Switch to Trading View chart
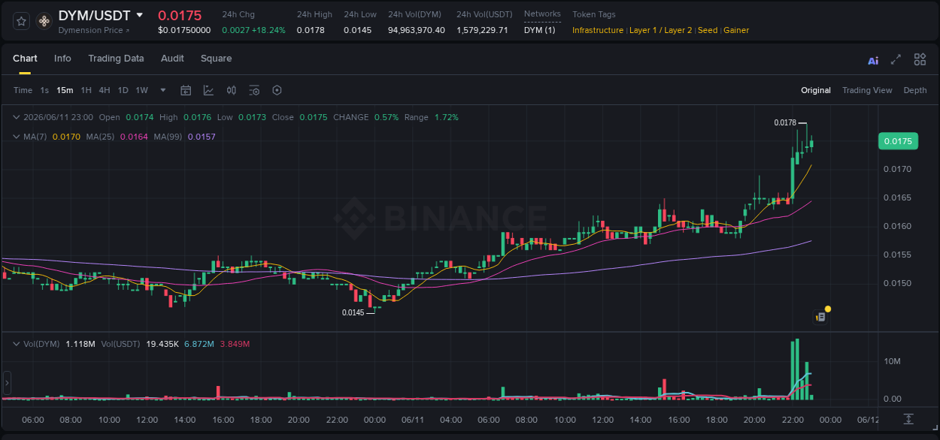The height and width of the screenshot is (440, 940). [x=867, y=90]
